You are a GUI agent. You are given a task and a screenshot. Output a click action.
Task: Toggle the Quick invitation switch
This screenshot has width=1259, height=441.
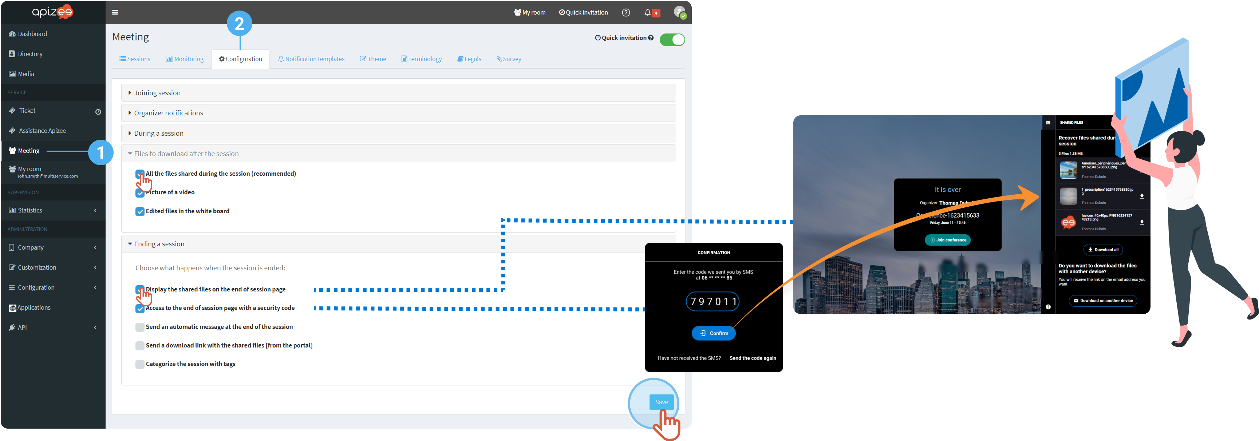(672, 40)
